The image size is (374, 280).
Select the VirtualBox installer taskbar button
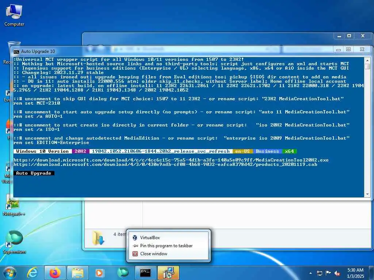[x=168, y=273]
